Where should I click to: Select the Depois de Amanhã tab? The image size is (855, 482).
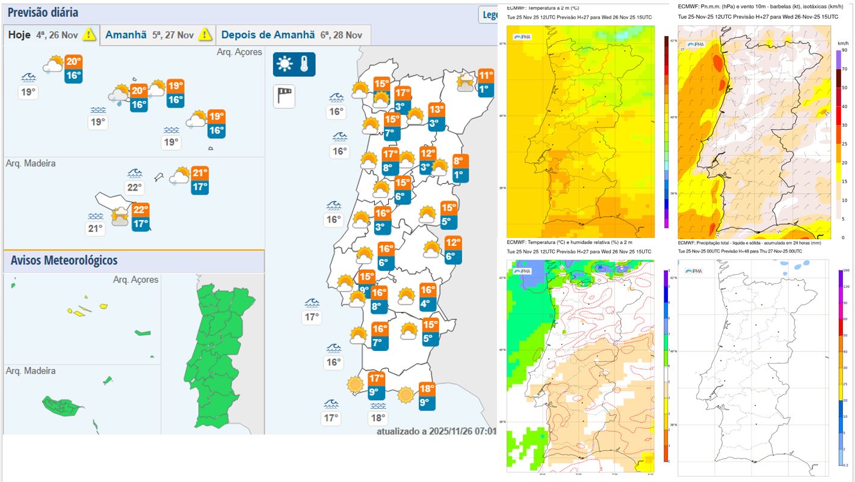pyautogui.click(x=293, y=35)
